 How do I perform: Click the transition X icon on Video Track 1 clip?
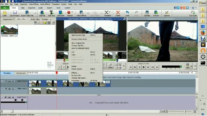tap(54, 89)
